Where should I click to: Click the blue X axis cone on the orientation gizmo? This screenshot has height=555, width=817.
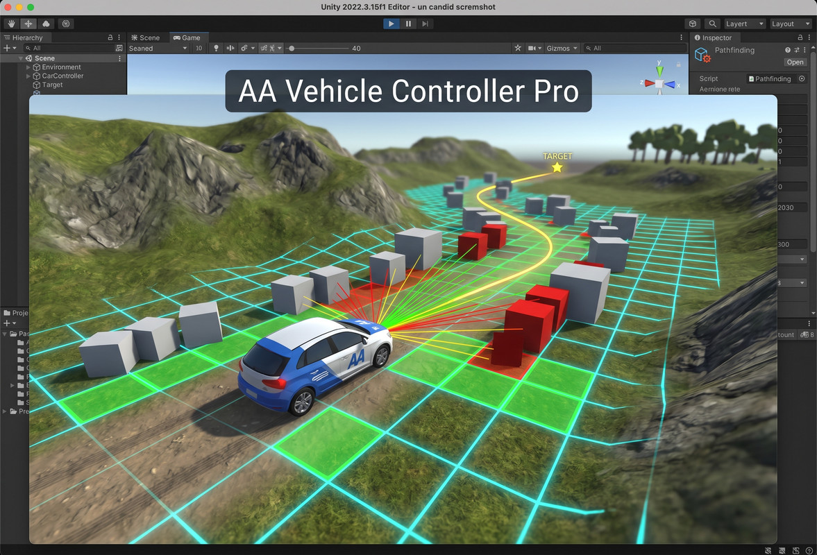tap(671, 85)
